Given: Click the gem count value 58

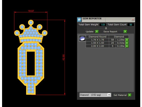Looking at the screenshot, I should [x=112, y=40].
